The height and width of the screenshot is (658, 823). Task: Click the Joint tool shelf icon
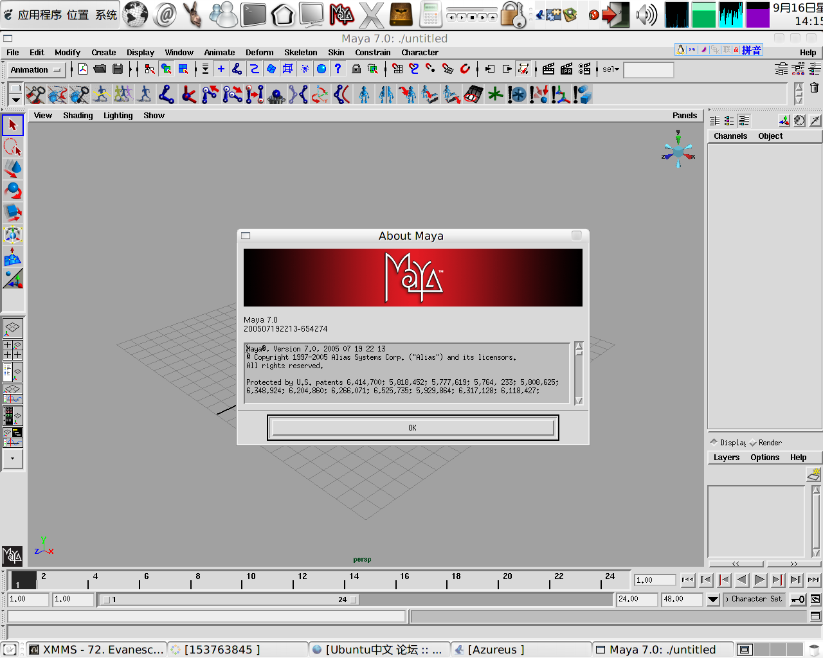[167, 94]
